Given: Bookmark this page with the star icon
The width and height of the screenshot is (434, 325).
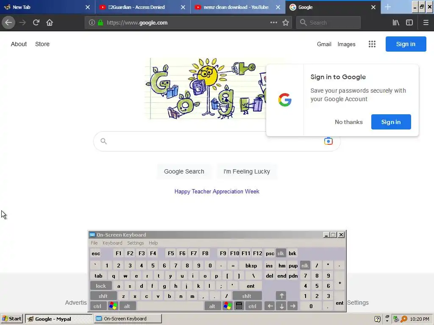Looking at the screenshot, I should coord(286,23).
